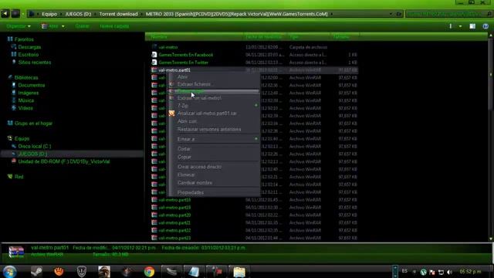Image resolution: width=494 pixels, height=278 pixels.
Task: Open the Help icon in the toolbar
Action: click(x=486, y=26)
